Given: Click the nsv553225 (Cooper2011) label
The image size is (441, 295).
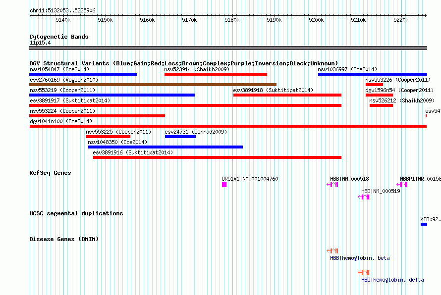Looking at the screenshot, I should click(x=118, y=132).
